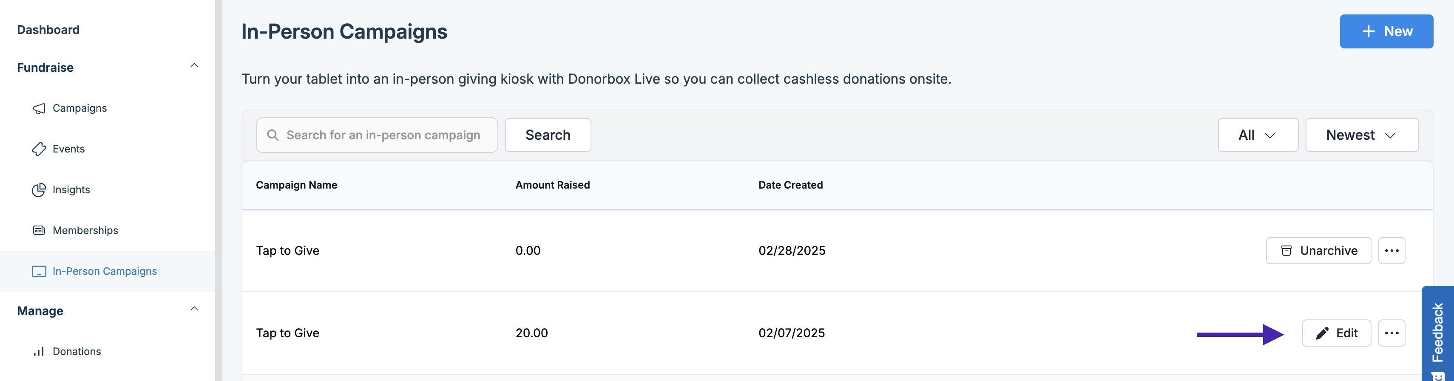Click the Memberships card icon

click(39, 231)
